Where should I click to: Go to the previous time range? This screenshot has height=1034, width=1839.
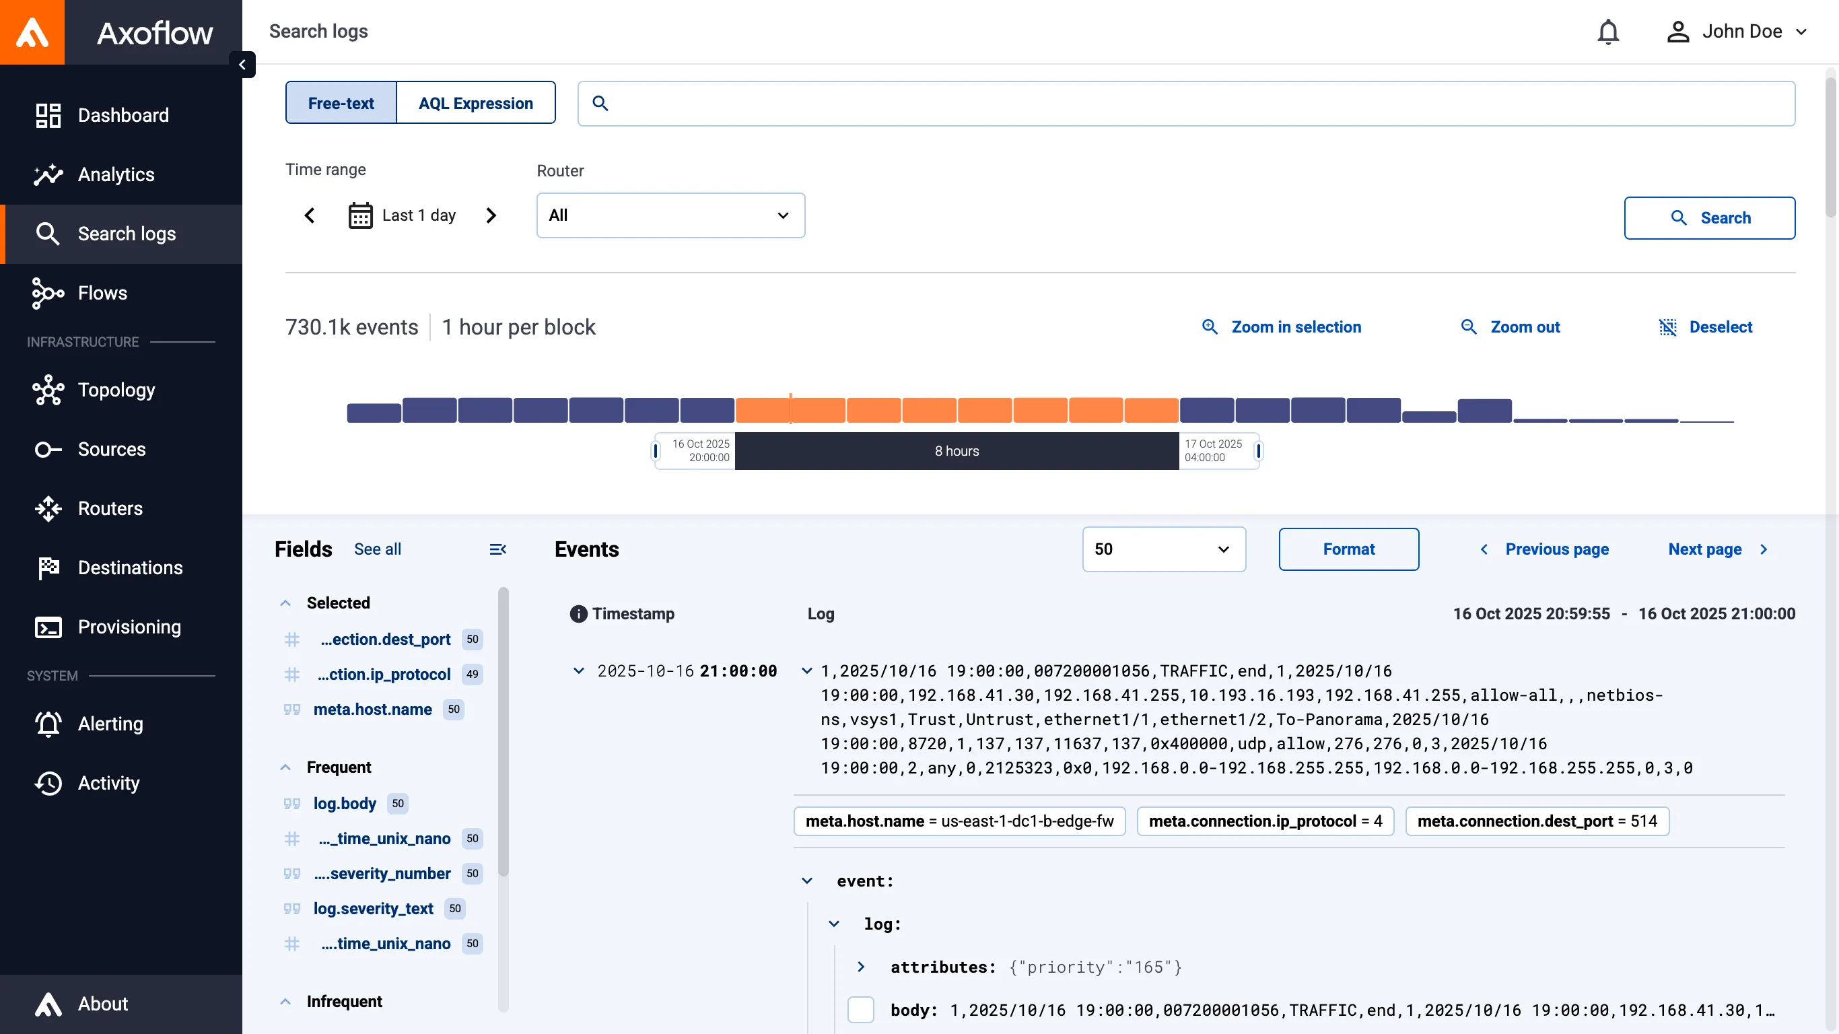(309, 215)
